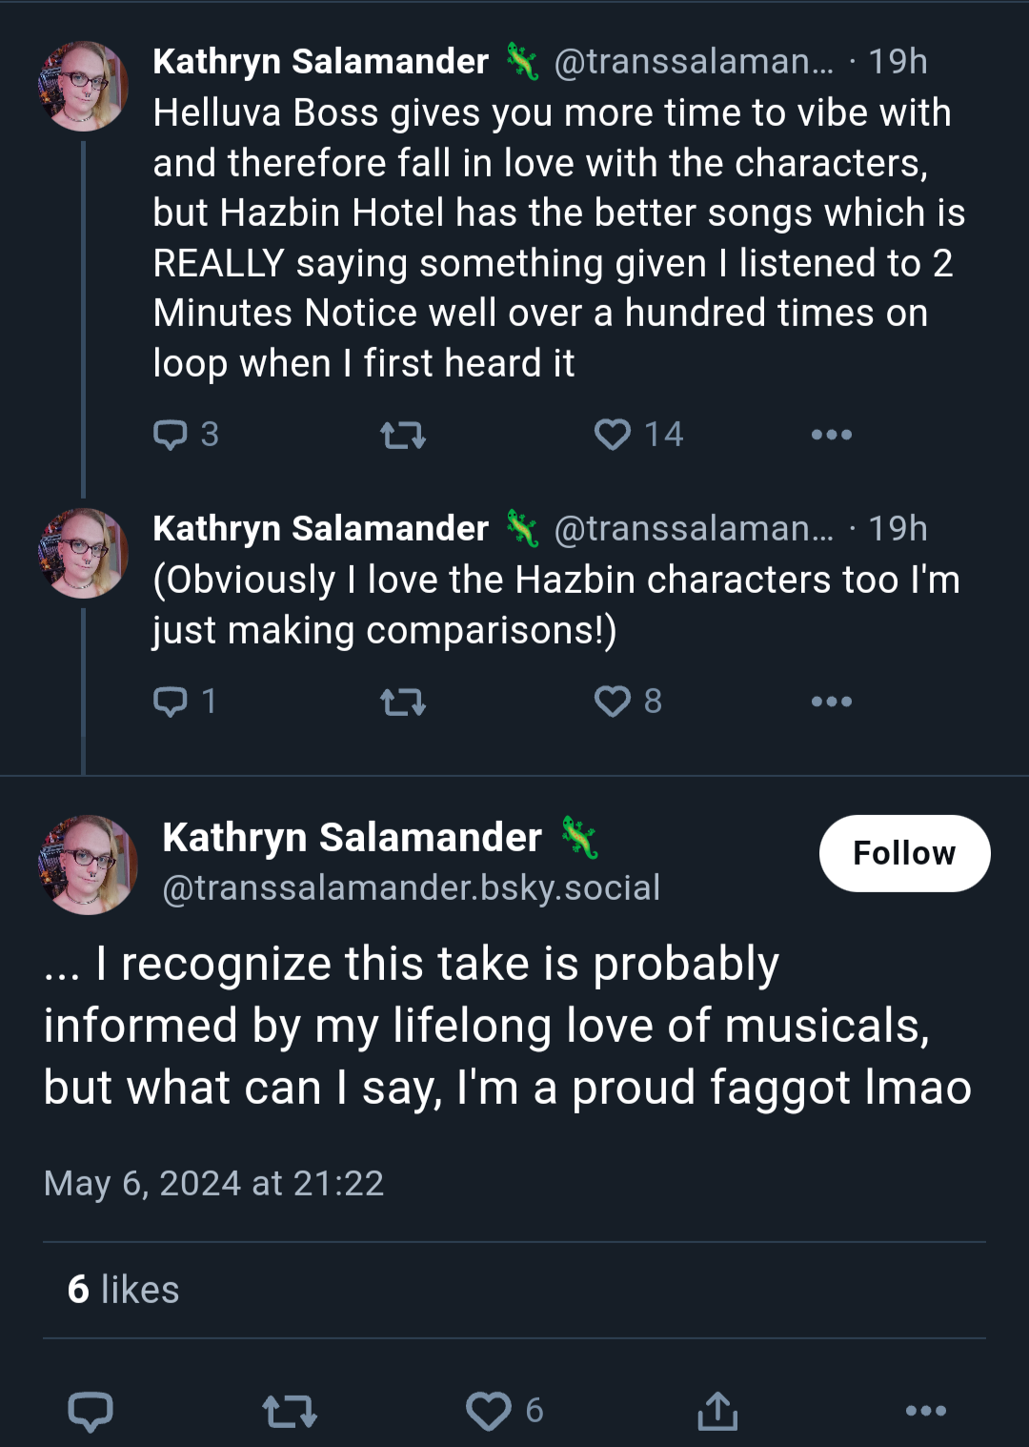
Task: Open Kathryn Salamander's avatar on main post
Action: pos(88,865)
